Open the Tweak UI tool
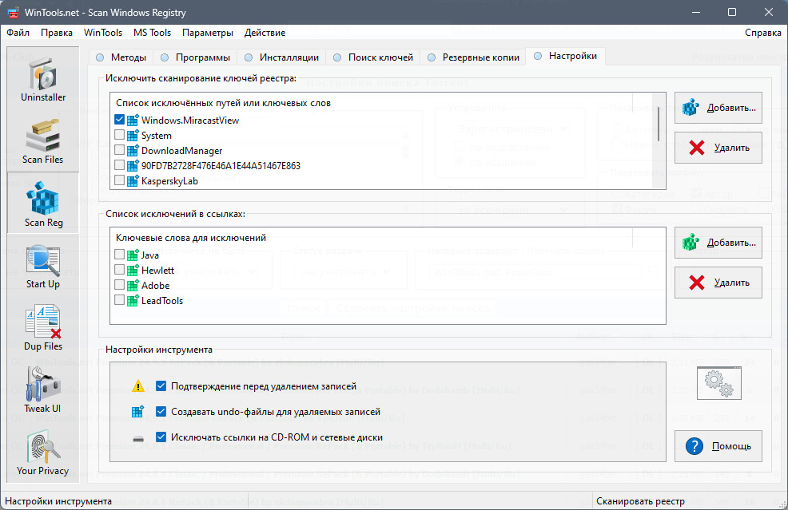 [43, 390]
